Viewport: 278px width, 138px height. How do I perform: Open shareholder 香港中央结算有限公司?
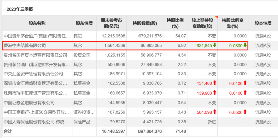pos(24,45)
